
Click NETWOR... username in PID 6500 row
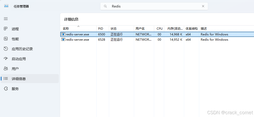[x=144, y=34]
